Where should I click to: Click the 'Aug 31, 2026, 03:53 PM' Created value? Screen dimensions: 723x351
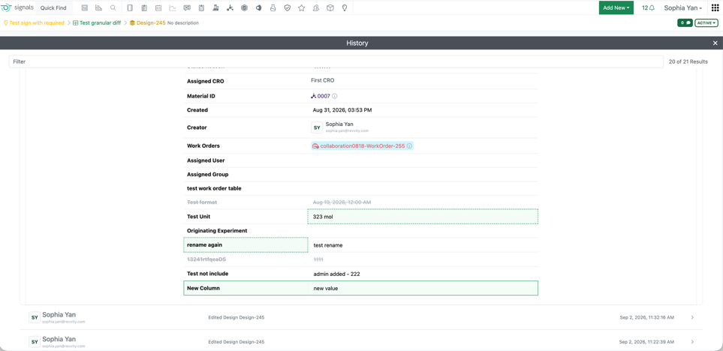pyautogui.click(x=342, y=110)
